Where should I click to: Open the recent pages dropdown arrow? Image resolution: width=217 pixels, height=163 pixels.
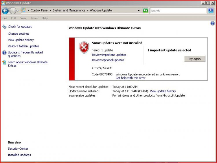click(18, 11)
